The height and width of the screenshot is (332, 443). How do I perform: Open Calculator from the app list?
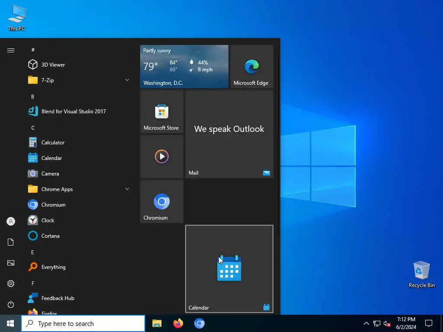[x=79, y=143]
